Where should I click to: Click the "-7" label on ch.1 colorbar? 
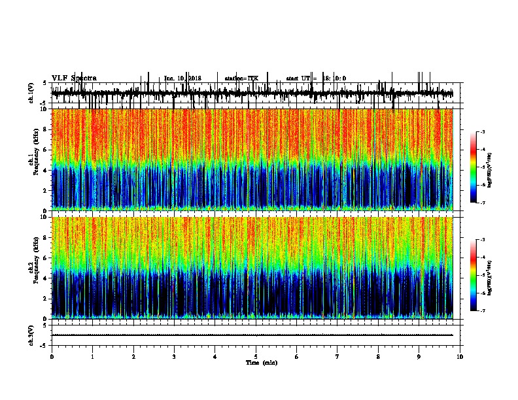pos(483,203)
